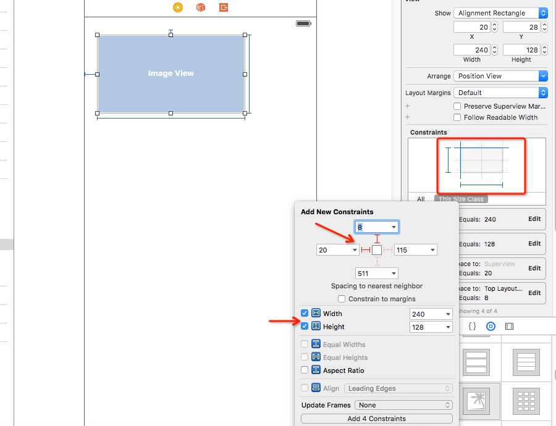Screen dimensions: 556x426
Task: Toggle Preserve Superview Margins checkbox
Action: click(457, 106)
